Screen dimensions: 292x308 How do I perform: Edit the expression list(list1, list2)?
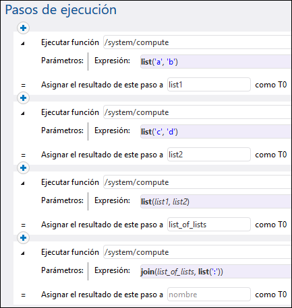click(216, 202)
